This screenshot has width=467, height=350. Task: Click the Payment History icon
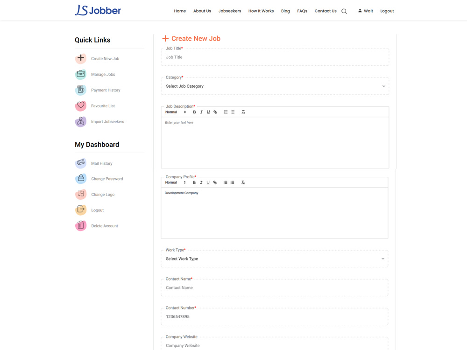click(81, 90)
